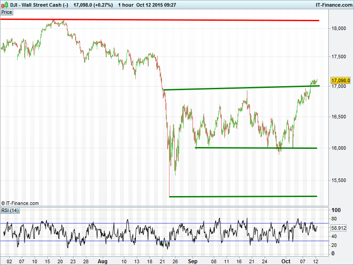This screenshot has height=265, width=354.
Task: Click the Price panel label
Action: point(7,12)
